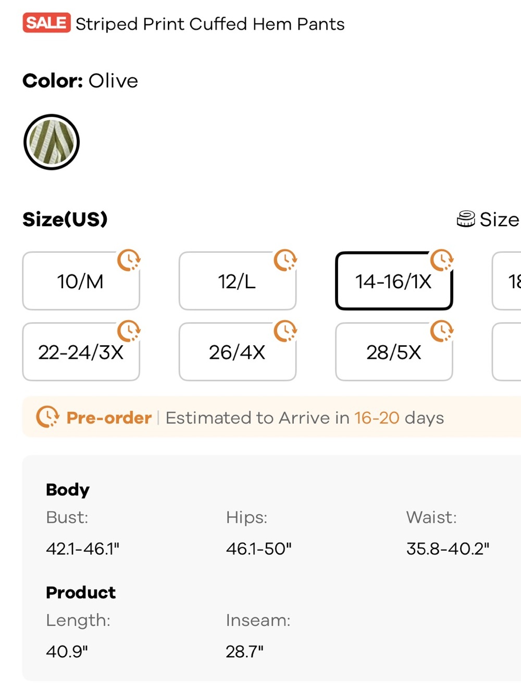Pick size 22-24/3X

[81, 352]
